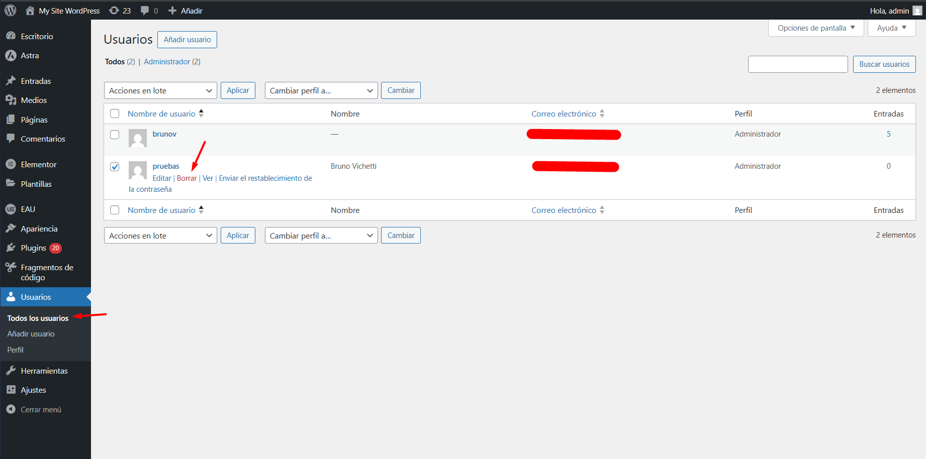Click Borrar link under pruebas user
Viewport: 926px width, 459px height.
click(187, 178)
